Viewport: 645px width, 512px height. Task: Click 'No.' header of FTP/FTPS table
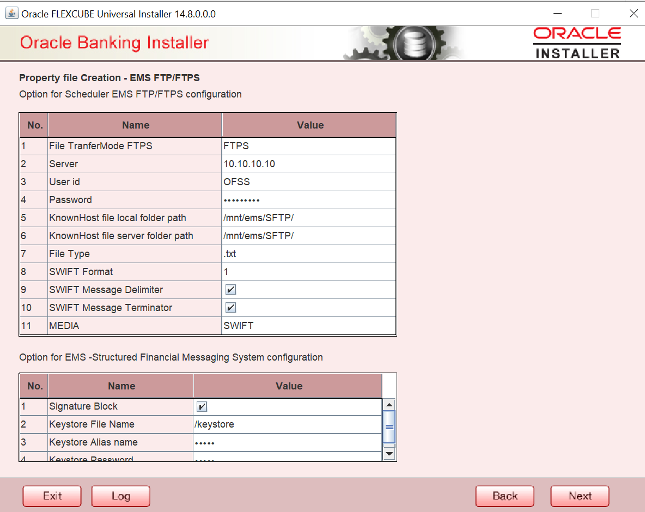coord(34,125)
